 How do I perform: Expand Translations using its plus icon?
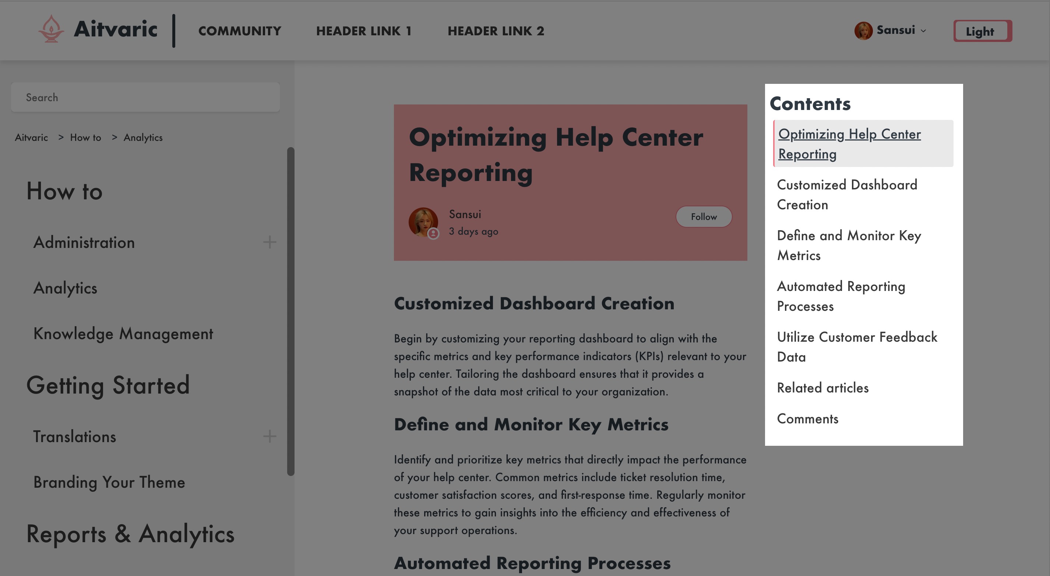269,436
